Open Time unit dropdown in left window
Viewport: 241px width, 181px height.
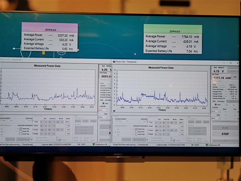point(44,122)
